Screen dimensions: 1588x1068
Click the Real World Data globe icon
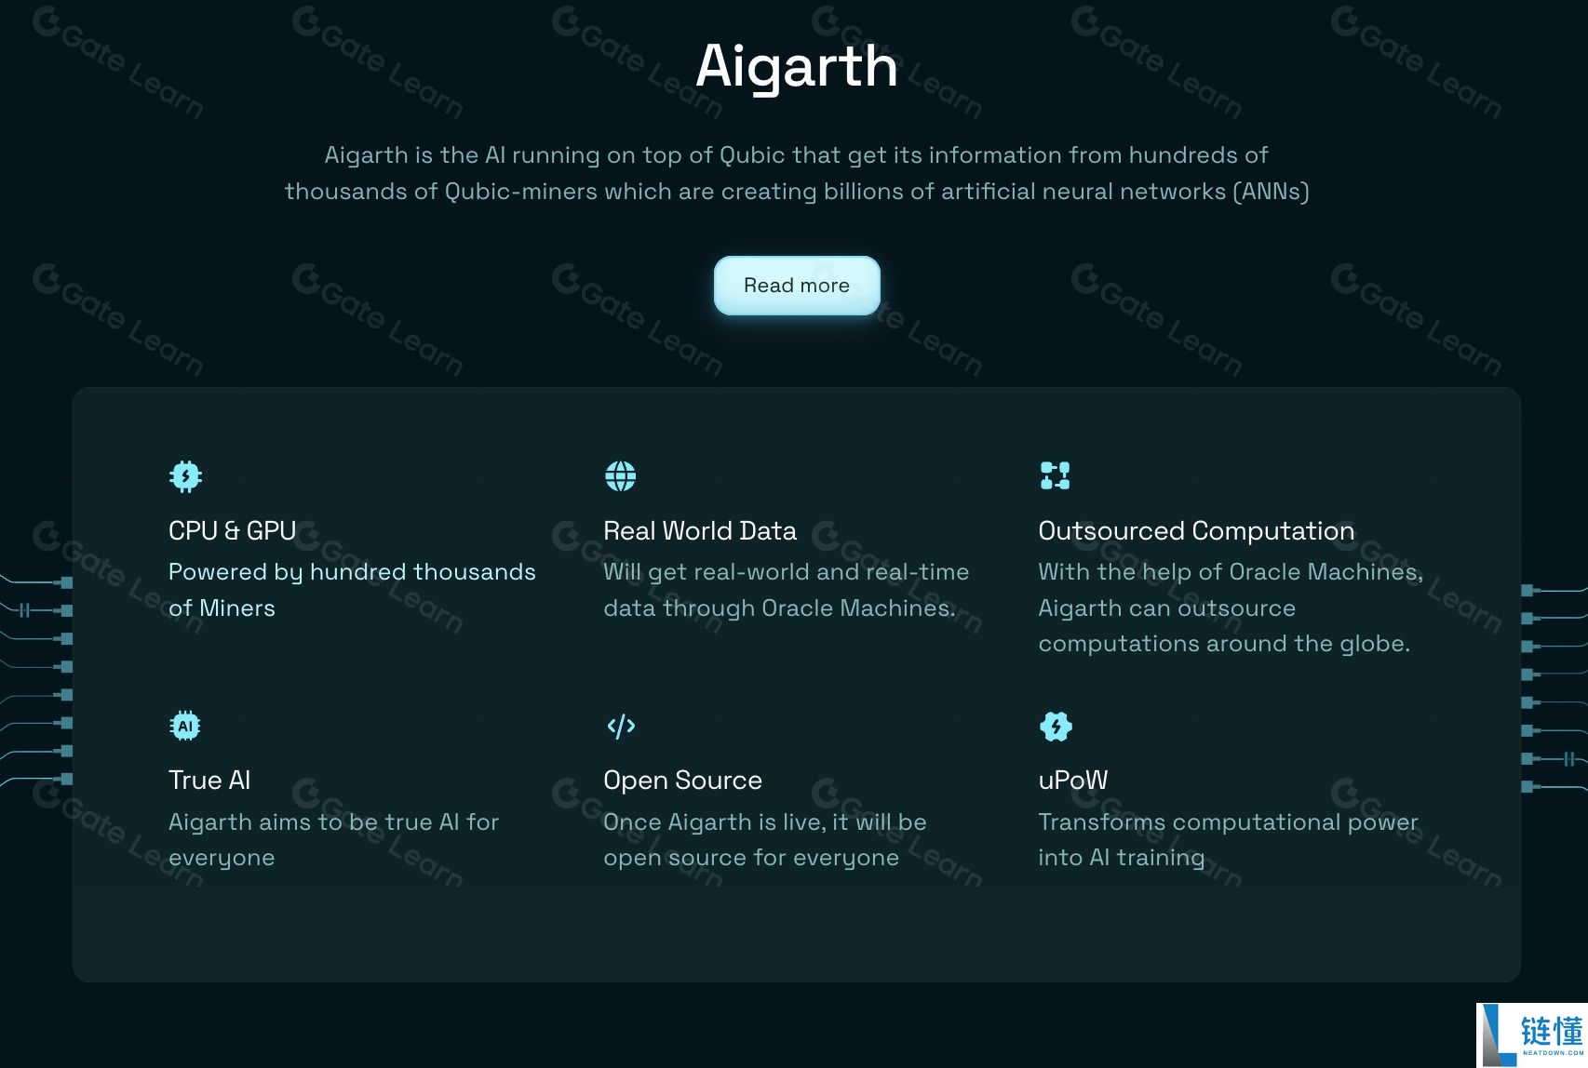click(621, 476)
